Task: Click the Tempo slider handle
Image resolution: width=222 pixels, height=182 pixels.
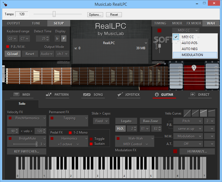Action: (x=54, y=14)
